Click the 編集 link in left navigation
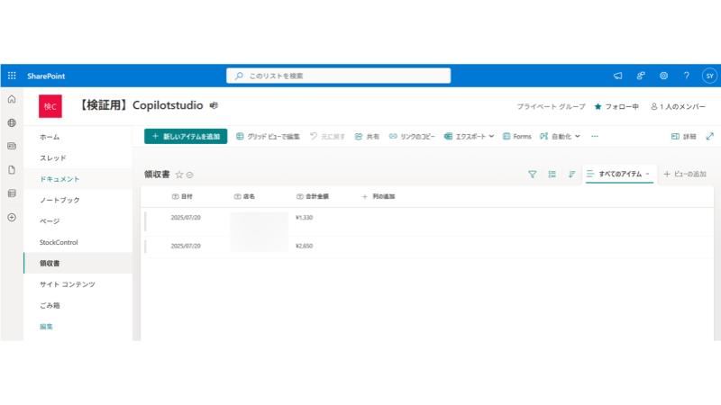The height and width of the screenshot is (405, 721). 46,327
